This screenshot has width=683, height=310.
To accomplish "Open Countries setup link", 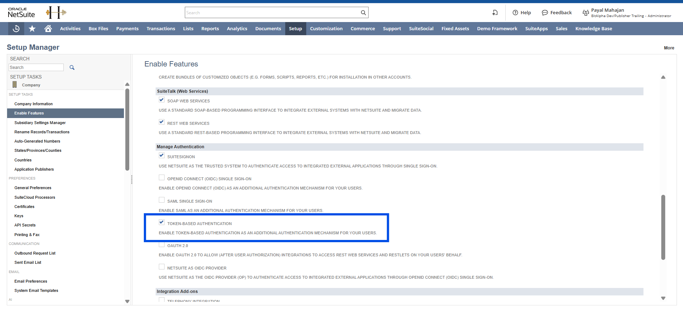I will tap(23, 160).
